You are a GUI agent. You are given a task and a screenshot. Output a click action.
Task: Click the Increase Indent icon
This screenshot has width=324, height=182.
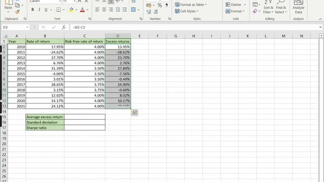pyautogui.click(x=125, y=10)
